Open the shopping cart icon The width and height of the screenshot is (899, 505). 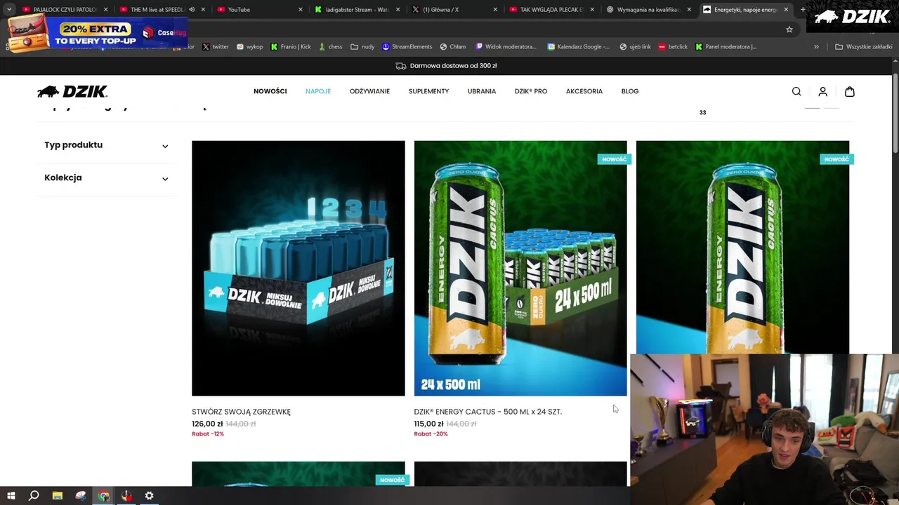(x=850, y=91)
